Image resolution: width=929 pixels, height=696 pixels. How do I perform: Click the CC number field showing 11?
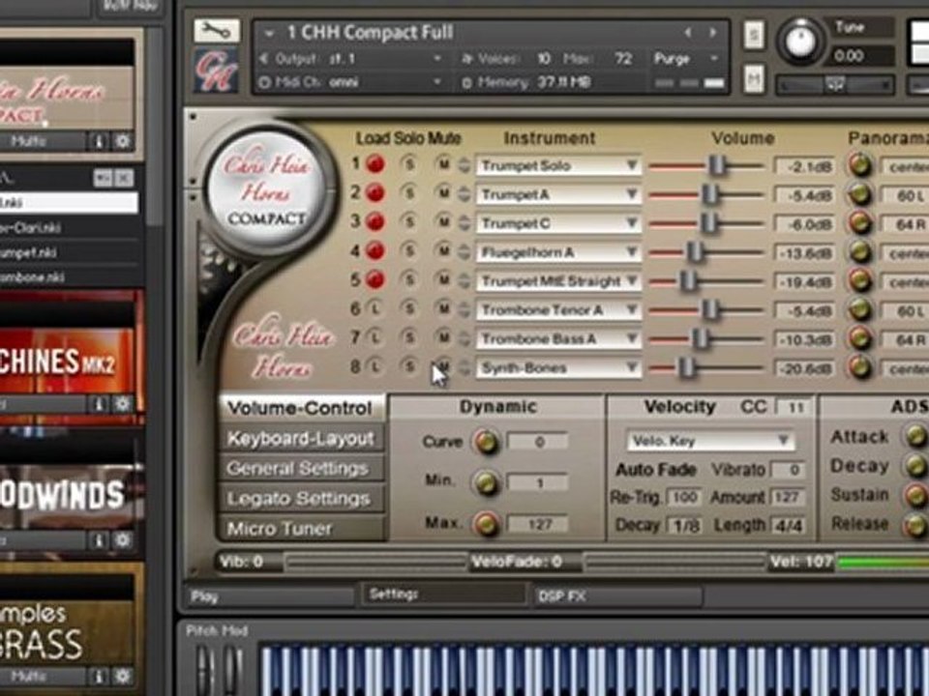click(794, 408)
